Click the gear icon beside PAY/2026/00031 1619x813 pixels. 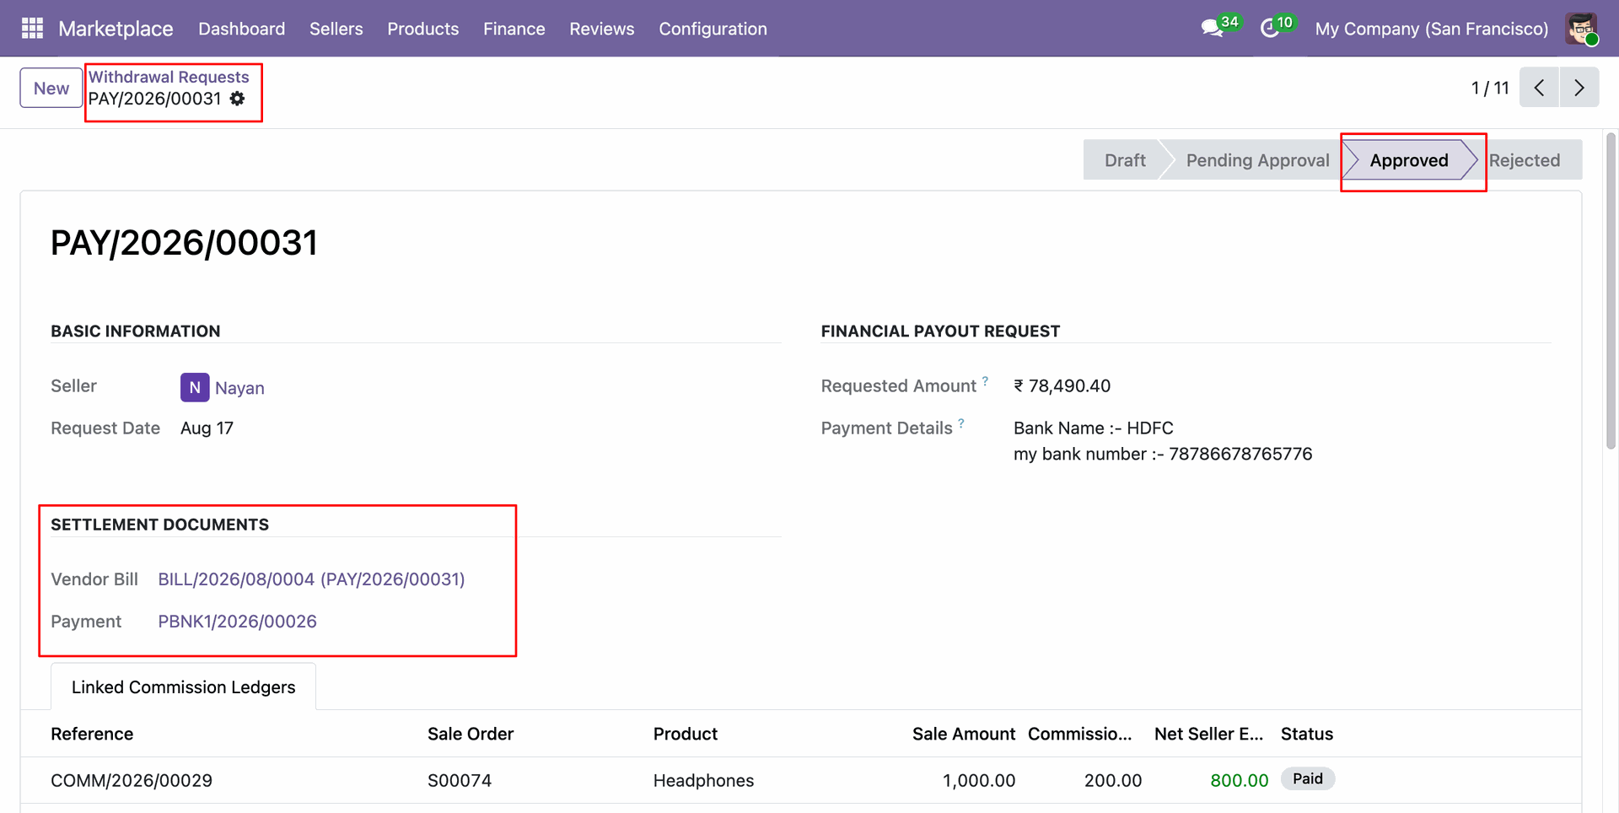pyautogui.click(x=238, y=99)
